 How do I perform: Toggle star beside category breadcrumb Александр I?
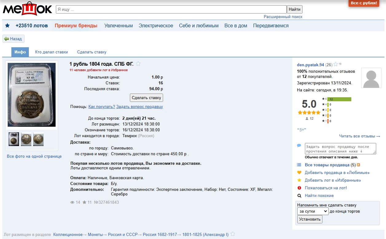233,234
